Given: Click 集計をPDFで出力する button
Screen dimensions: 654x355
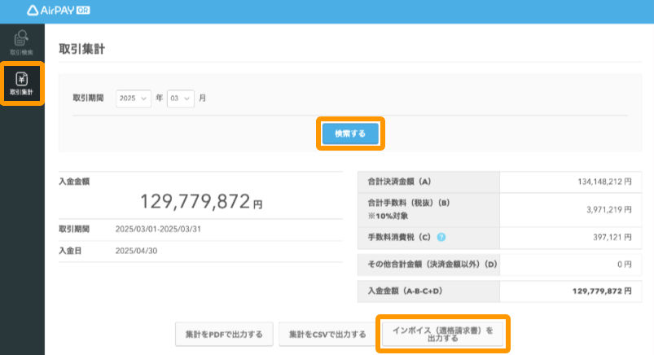Looking at the screenshot, I should pyautogui.click(x=223, y=334).
